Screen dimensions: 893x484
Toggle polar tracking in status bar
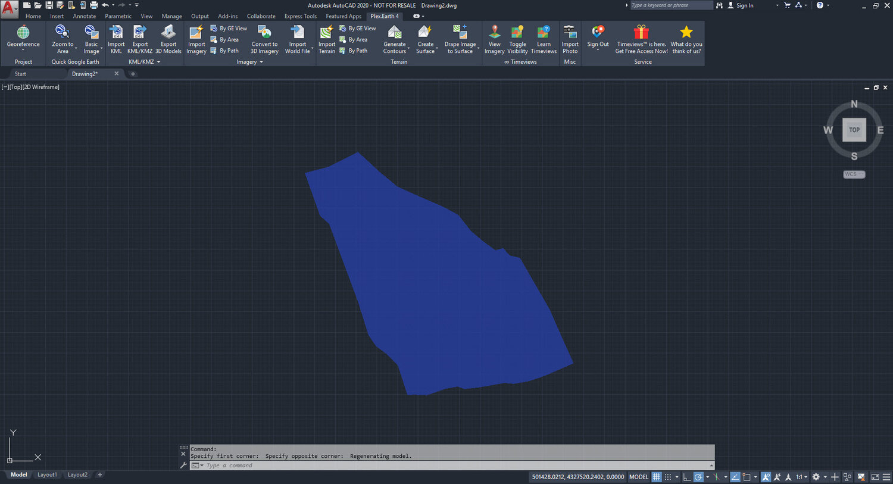[699, 477]
